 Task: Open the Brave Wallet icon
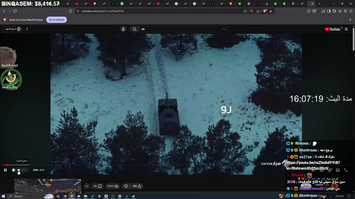click(x=334, y=11)
